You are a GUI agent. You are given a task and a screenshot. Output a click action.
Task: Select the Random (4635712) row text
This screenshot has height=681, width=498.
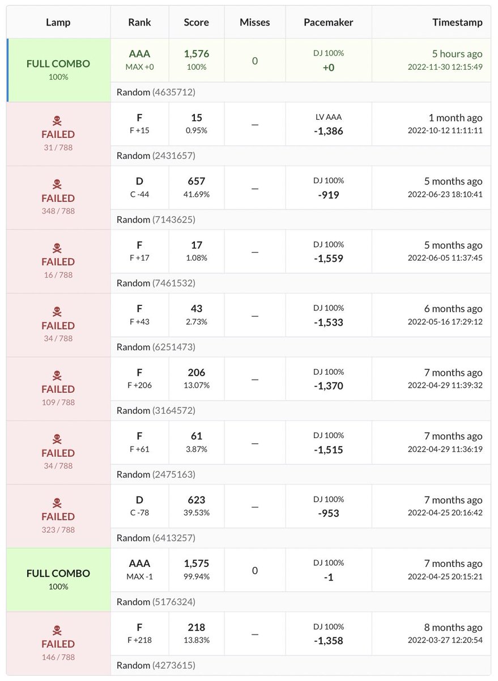(x=156, y=92)
